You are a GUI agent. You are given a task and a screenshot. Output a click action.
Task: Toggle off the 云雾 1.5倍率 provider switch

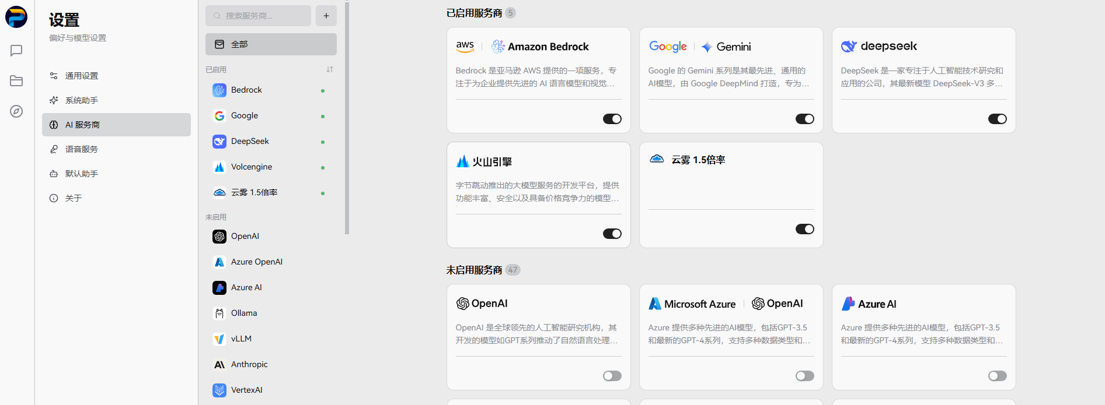804,228
